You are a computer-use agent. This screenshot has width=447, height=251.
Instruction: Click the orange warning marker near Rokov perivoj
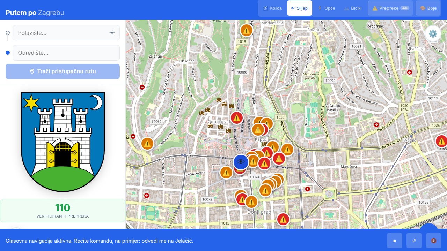click(147, 143)
